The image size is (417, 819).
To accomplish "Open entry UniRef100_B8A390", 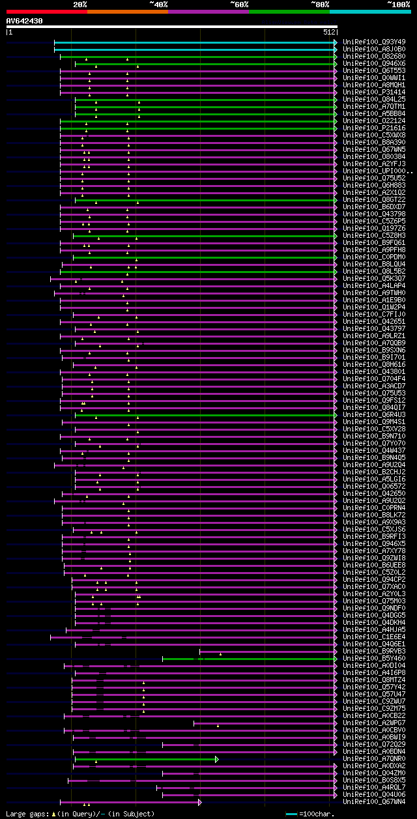I will (374, 143).
